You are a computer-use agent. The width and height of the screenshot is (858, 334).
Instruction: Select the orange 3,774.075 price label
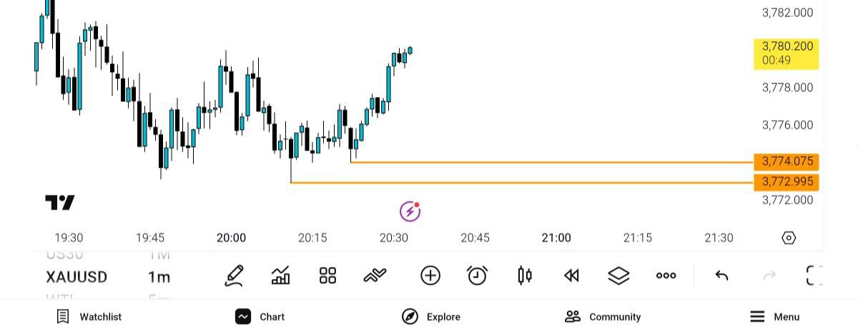click(786, 162)
